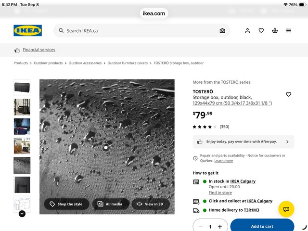Tap the camera visual search icon

pos(222,31)
